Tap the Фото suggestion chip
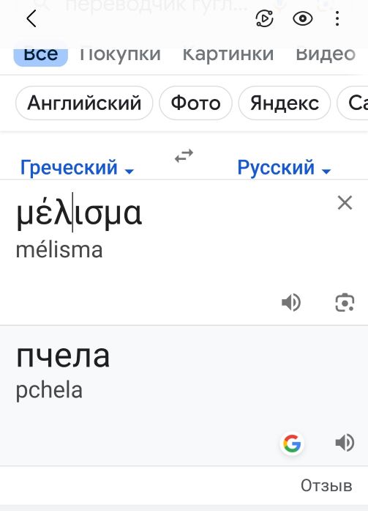The height and width of the screenshot is (511, 368). tap(195, 103)
